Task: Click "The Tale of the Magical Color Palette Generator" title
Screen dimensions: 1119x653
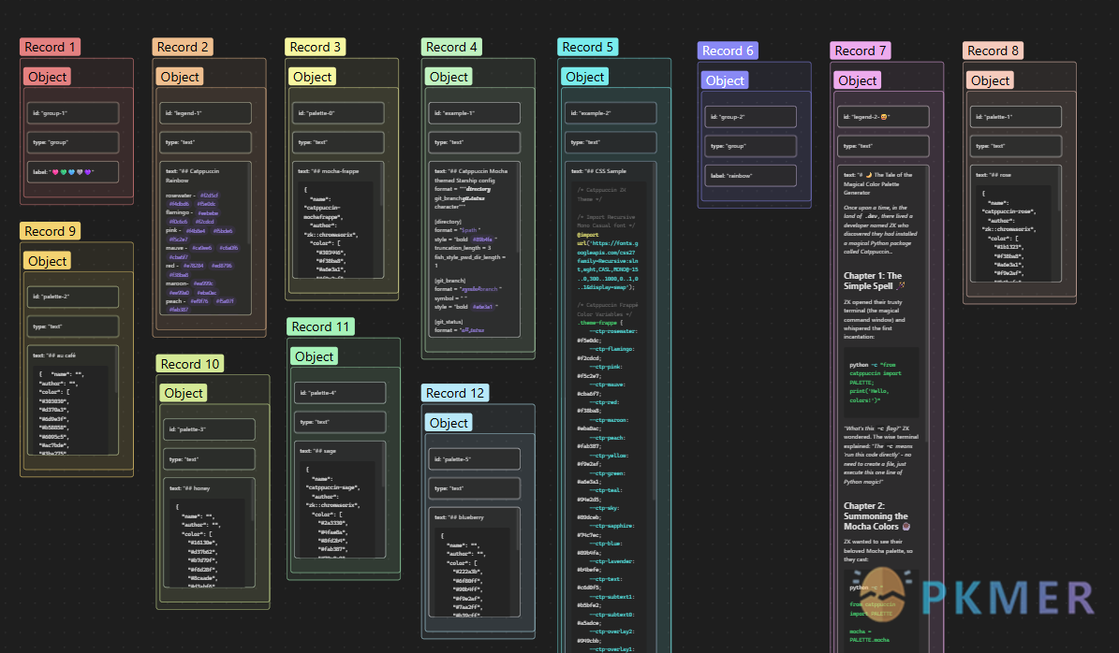Action: [x=877, y=183]
